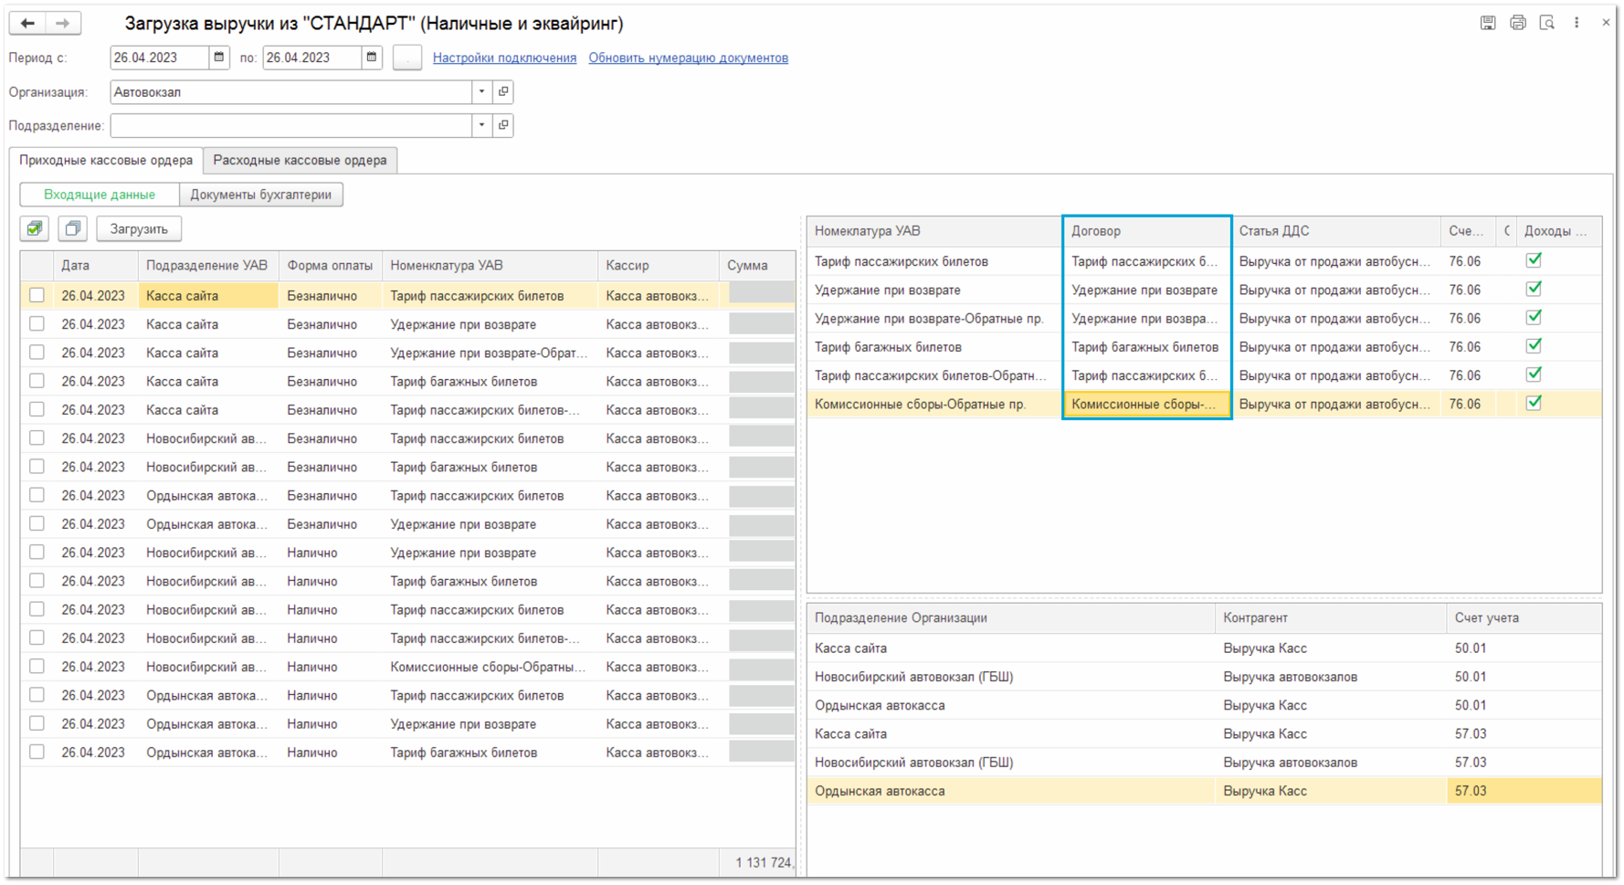1624x885 pixels.
Task: Check all rows with the green checkmark icon
Action: [x=35, y=228]
